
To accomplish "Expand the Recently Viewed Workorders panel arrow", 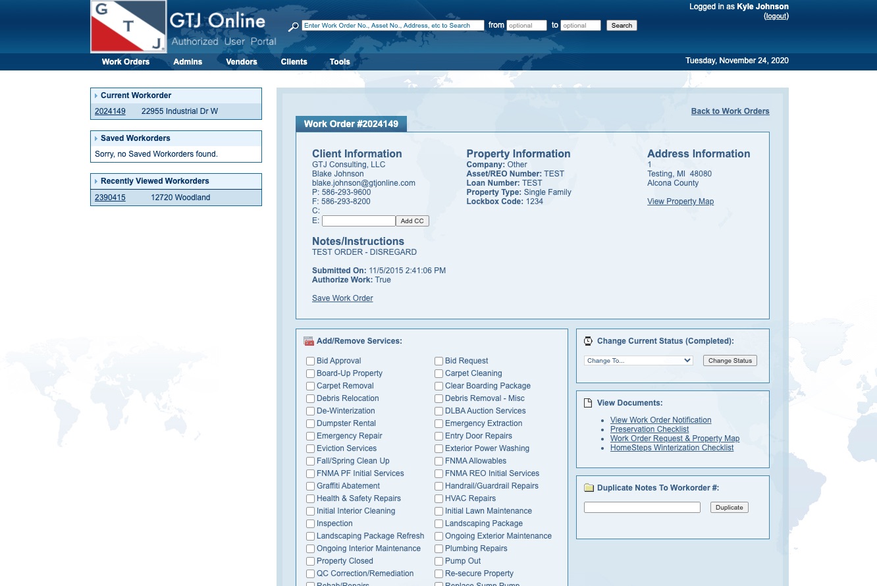I will click(x=96, y=181).
